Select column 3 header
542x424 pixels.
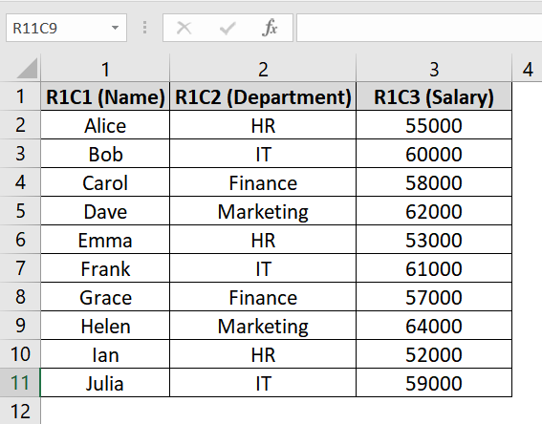click(x=434, y=69)
